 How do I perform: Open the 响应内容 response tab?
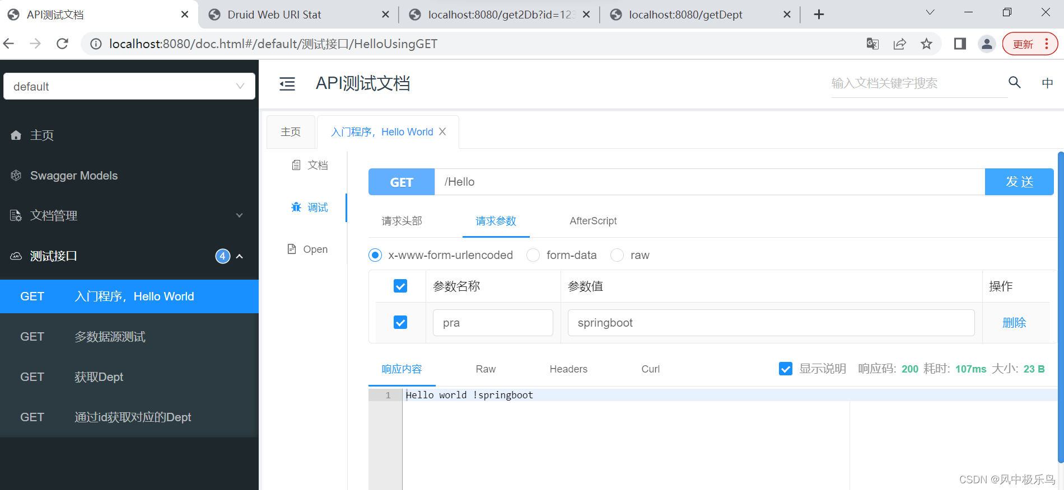coord(402,369)
